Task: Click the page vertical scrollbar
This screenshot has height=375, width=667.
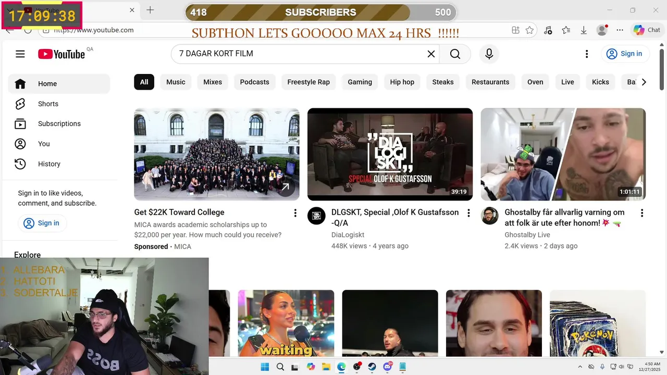Action: (662, 69)
